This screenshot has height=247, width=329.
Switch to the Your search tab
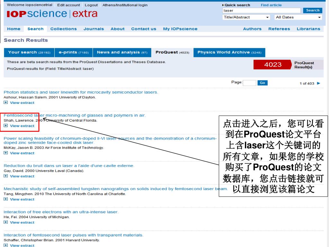tap(29, 52)
